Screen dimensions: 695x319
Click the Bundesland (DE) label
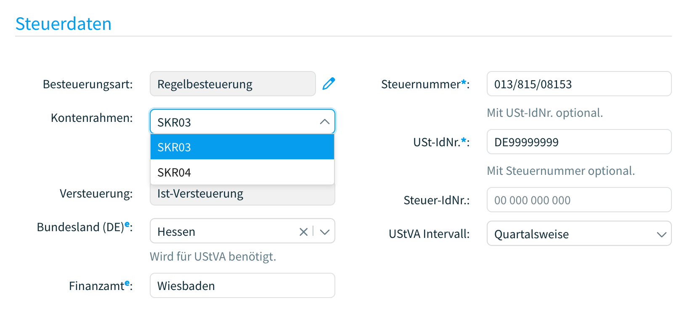[85, 227]
